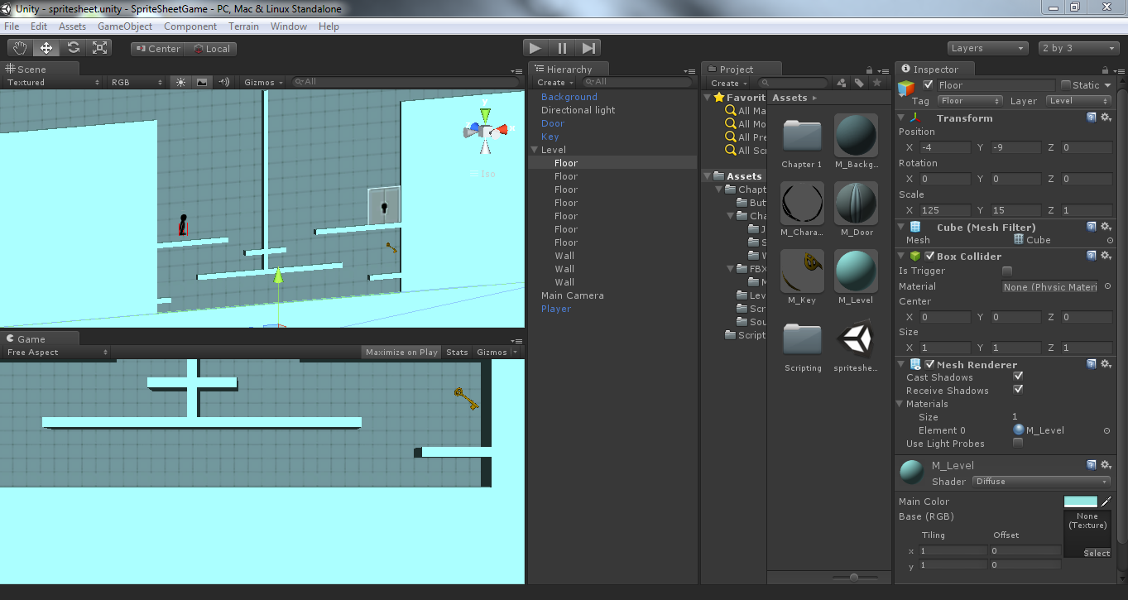Open the Shader Diffuse dropdown
This screenshot has width=1128, height=600.
tap(1041, 482)
